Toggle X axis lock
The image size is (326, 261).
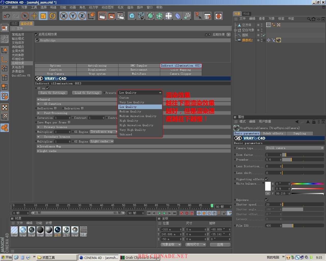[64, 16]
